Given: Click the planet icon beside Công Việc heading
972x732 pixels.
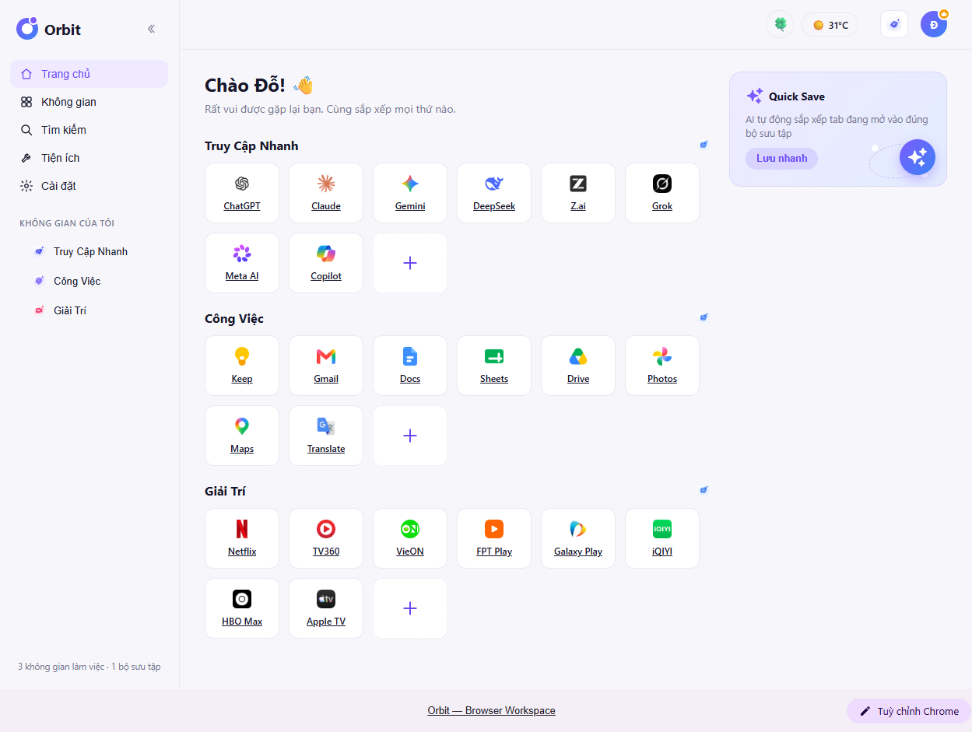Looking at the screenshot, I should 704,317.
